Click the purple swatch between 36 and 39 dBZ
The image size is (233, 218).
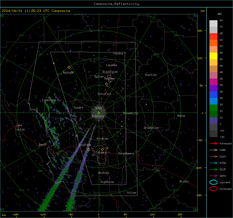click(213, 88)
